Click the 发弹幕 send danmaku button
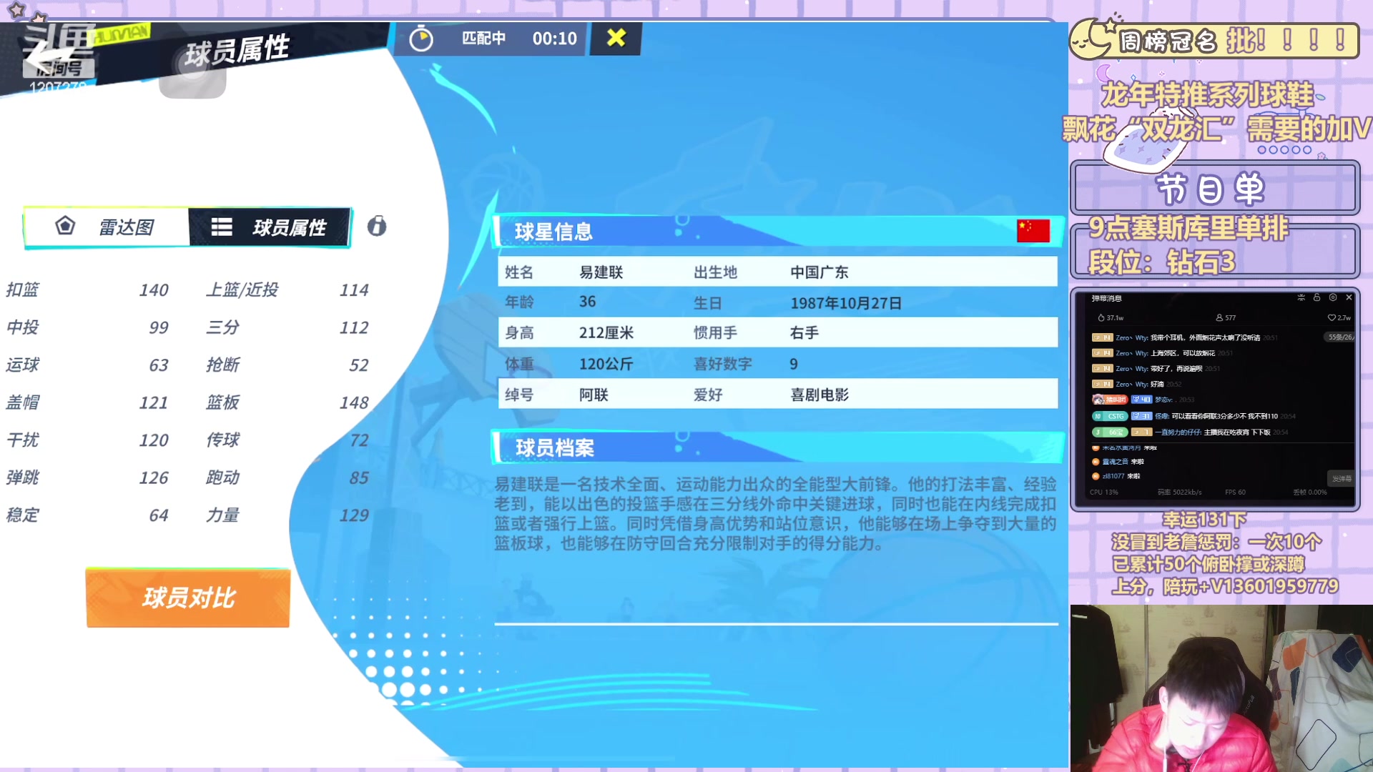Screen dimensions: 1373x772 coord(1342,478)
